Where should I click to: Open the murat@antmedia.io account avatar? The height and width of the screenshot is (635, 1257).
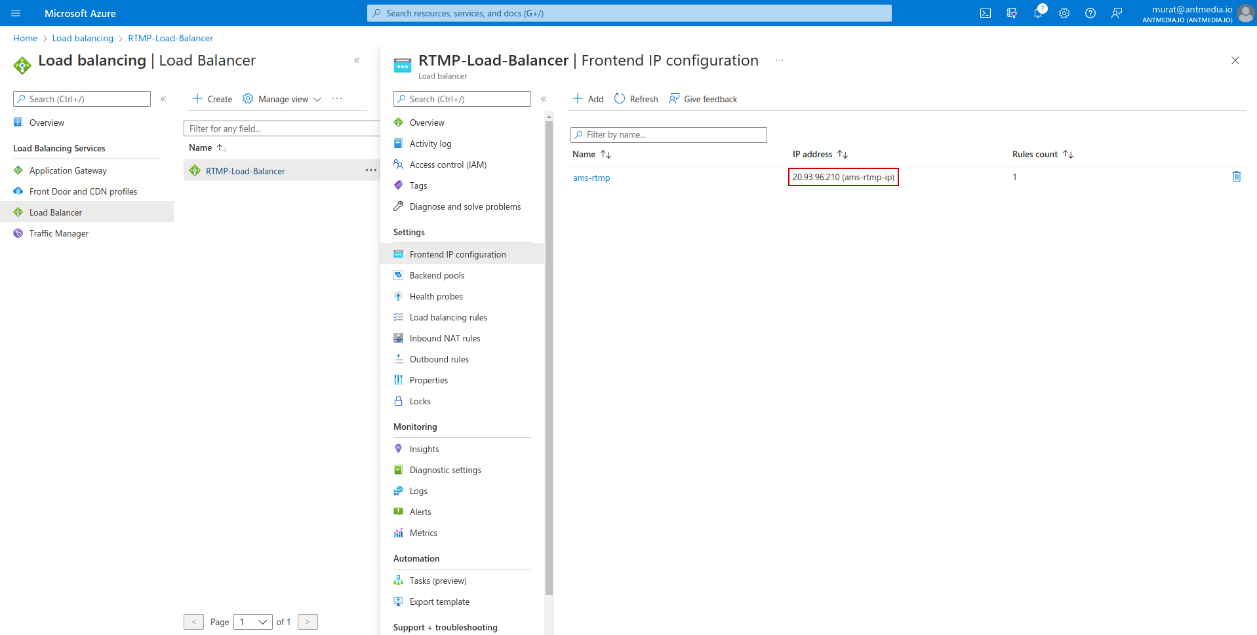tap(1245, 13)
